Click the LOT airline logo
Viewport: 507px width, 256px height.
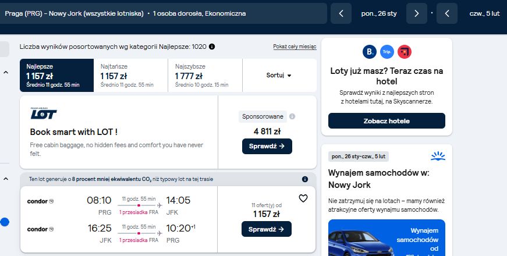(43, 113)
